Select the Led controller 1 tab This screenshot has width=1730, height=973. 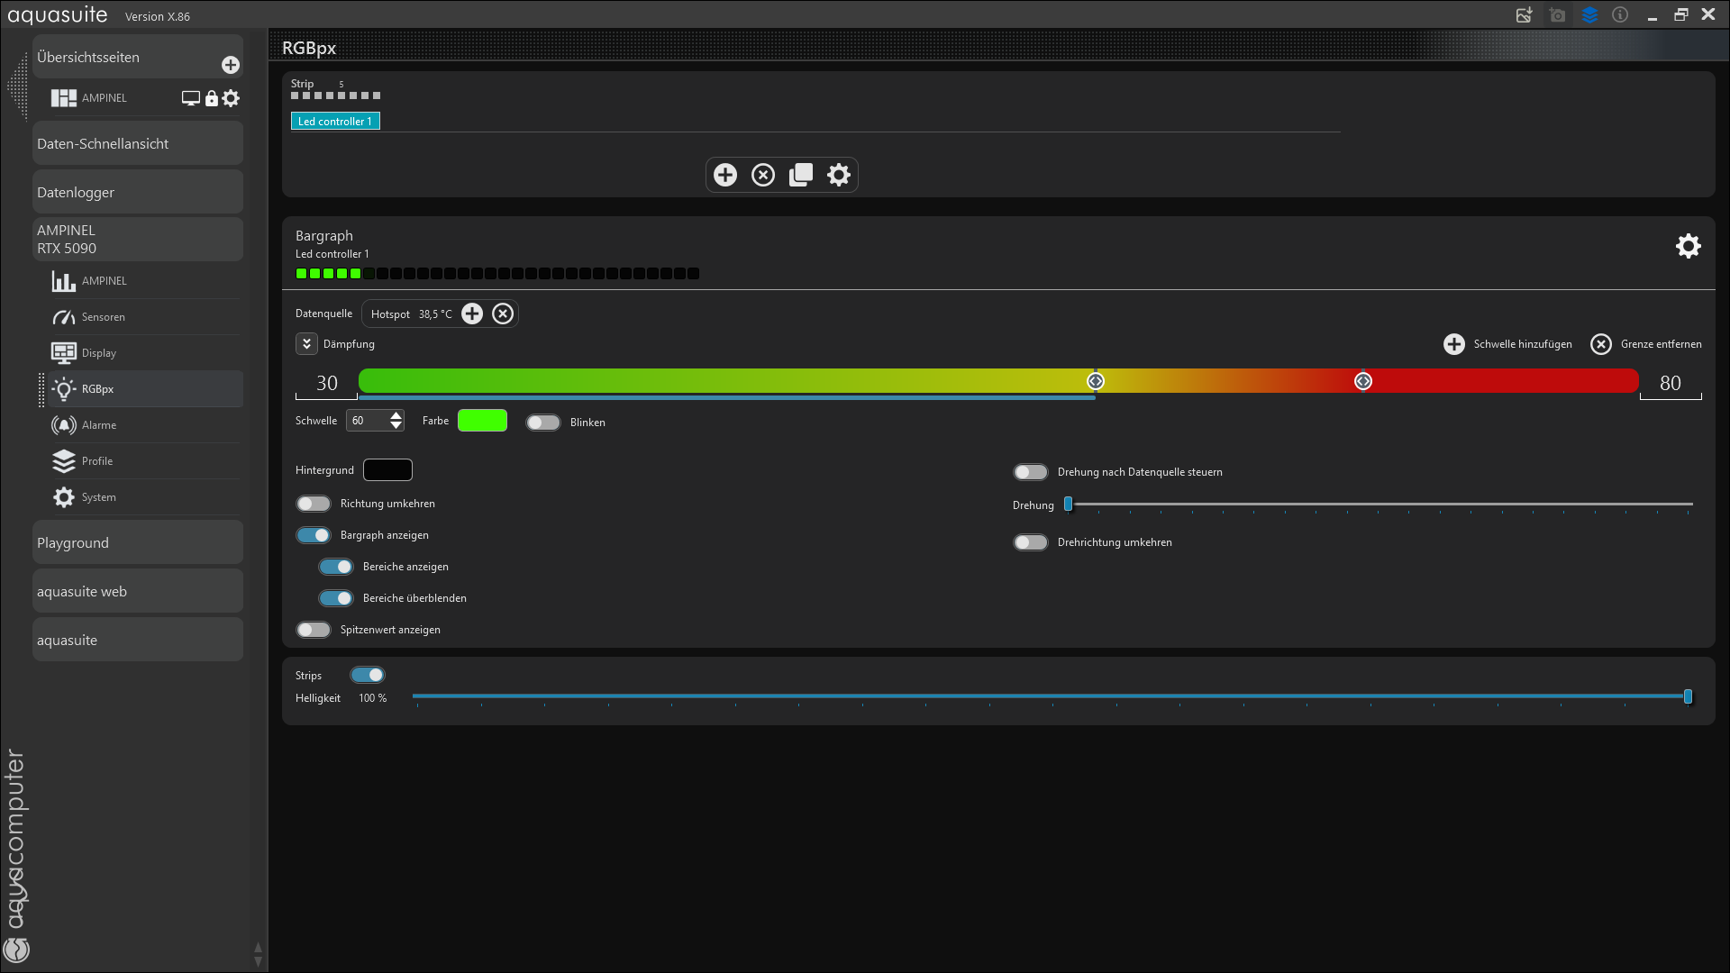coord(335,122)
